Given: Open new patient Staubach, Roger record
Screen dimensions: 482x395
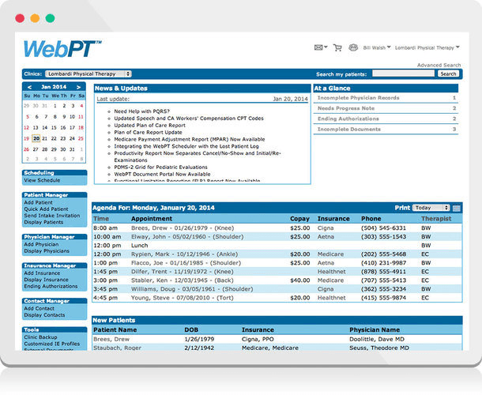Looking at the screenshot, I should [117, 348].
